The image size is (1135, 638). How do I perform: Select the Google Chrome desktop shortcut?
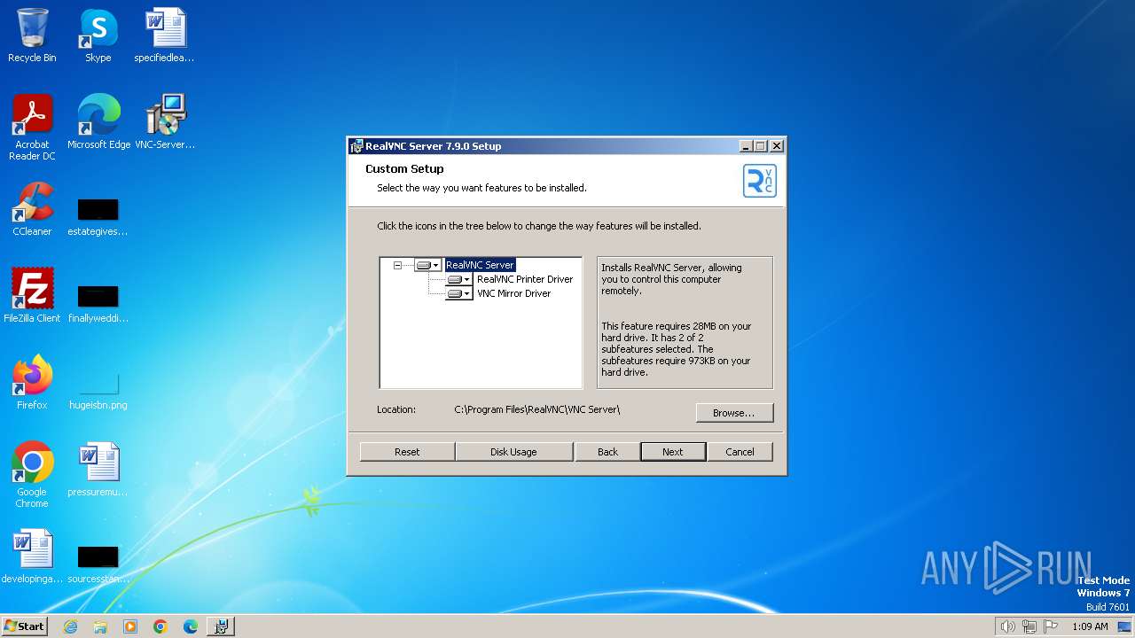(x=32, y=475)
